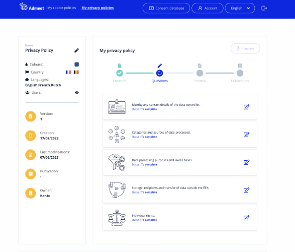
Task: Click the Preview button
Action: tap(245, 48)
